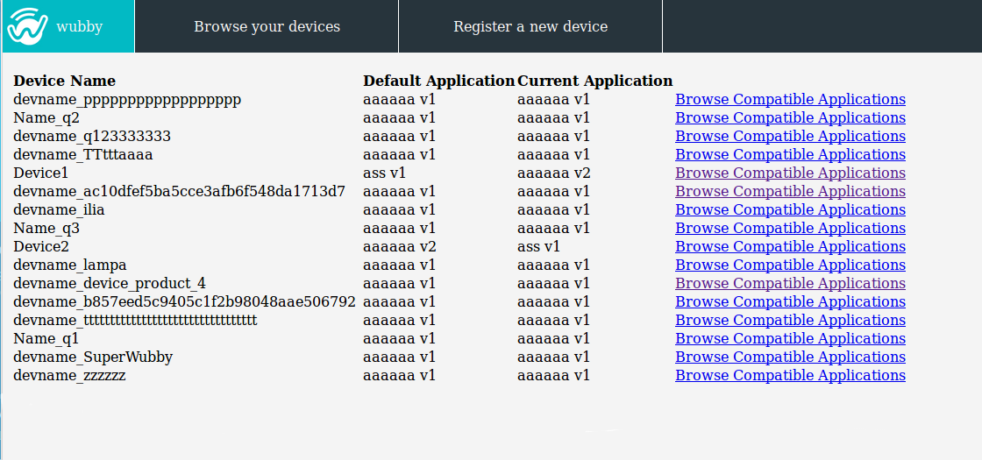Click Device2 current application 'ass v1'
The width and height of the screenshot is (982, 460).
tap(538, 246)
